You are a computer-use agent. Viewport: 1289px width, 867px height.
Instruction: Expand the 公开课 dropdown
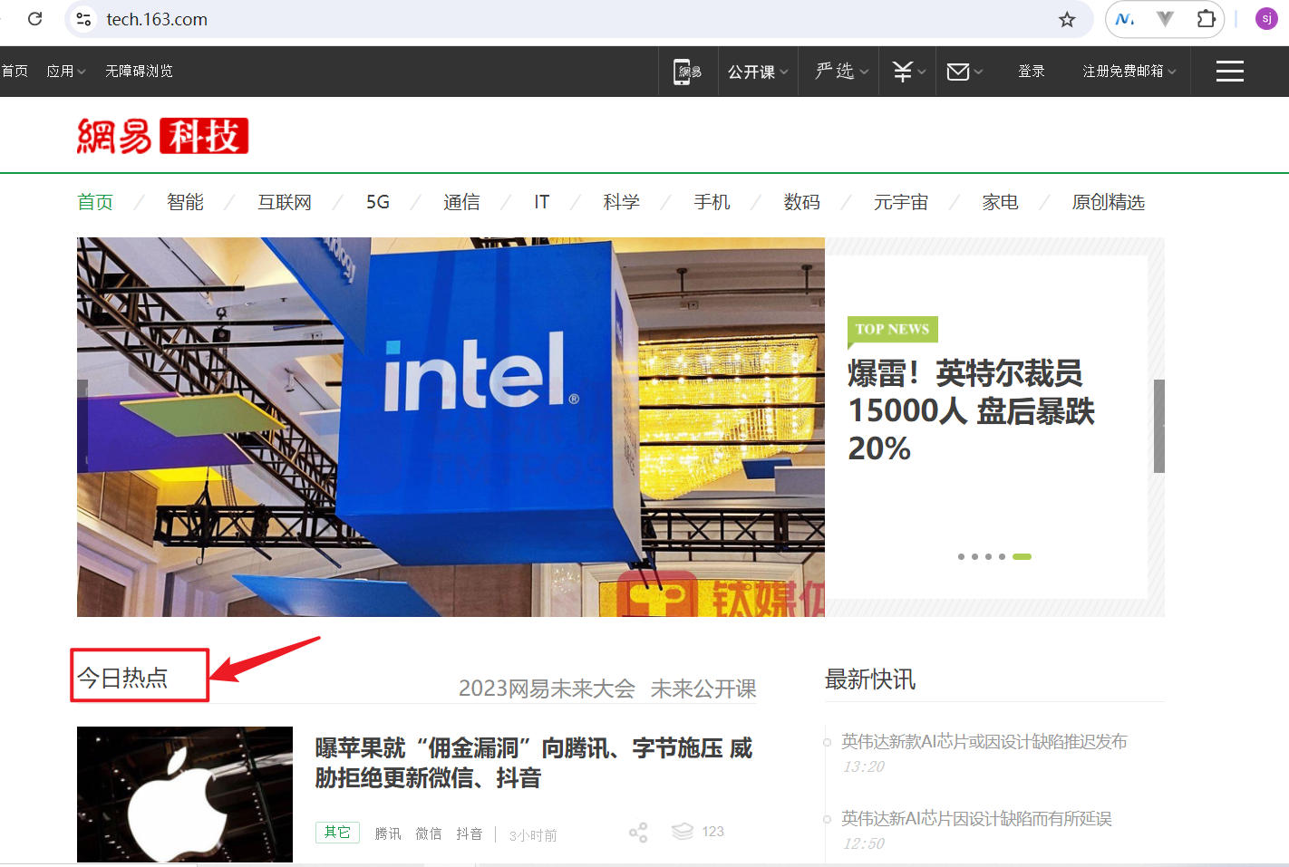point(758,72)
